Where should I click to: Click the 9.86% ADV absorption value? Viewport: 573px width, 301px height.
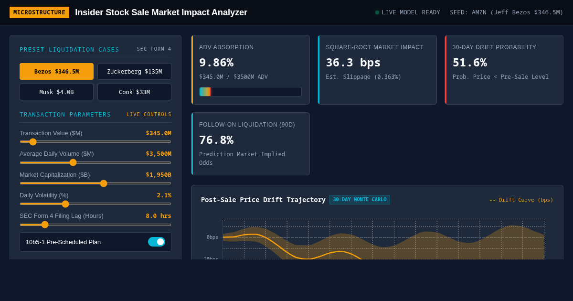pos(216,63)
